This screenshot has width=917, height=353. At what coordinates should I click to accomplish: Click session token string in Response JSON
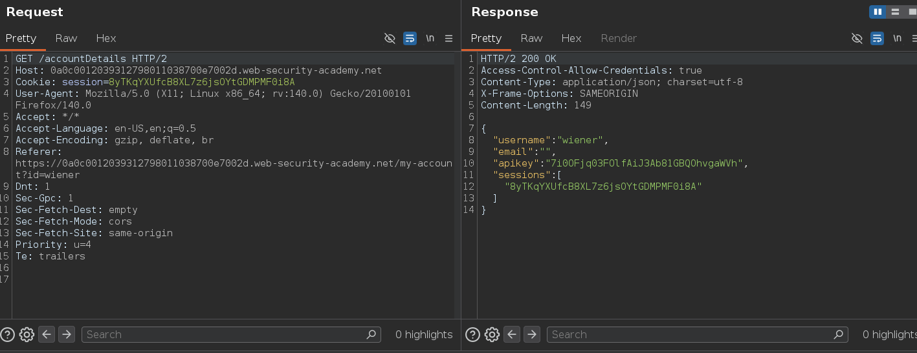point(603,187)
